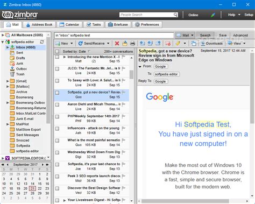Switch to the Mail tab

click(12, 25)
